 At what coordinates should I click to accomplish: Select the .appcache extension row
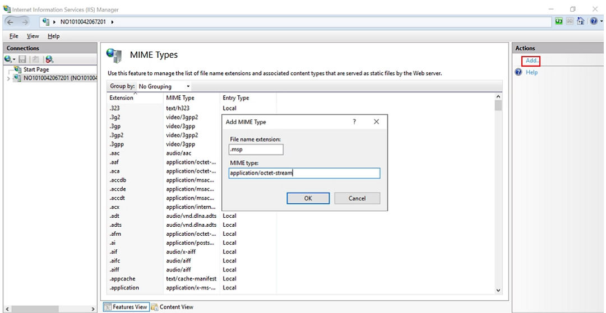(x=192, y=279)
